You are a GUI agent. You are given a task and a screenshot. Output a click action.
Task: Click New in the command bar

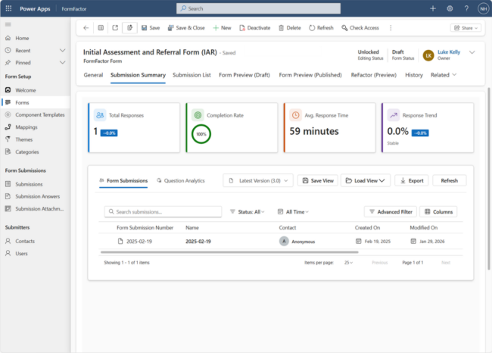pos(222,28)
